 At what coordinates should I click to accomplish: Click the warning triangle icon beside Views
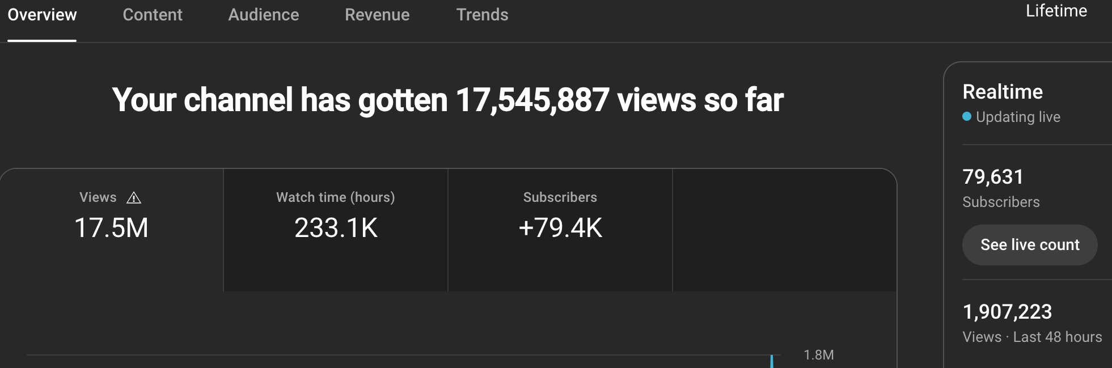[134, 198]
